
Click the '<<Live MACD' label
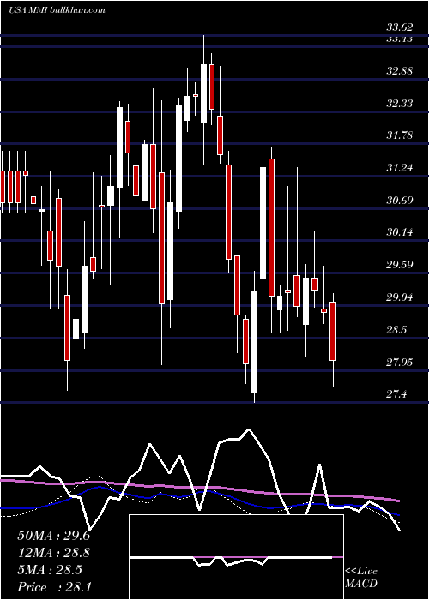click(x=361, y=577)
